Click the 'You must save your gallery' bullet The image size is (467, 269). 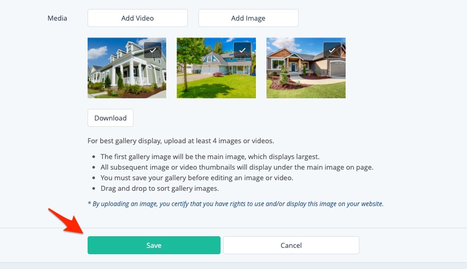click(x=197, y=178)
